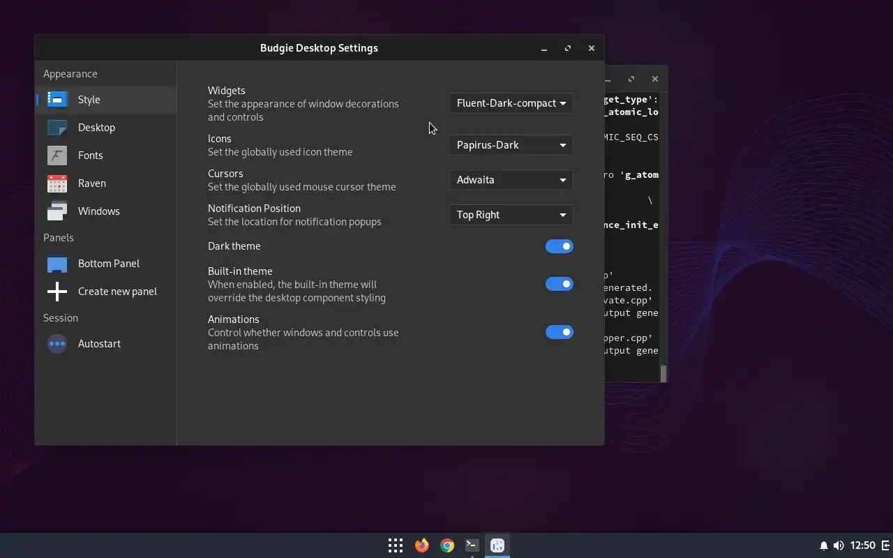The width and height of the screenshot is (893, 558).
Task: Disable the Dark theme switch
Action: point(560,246)
